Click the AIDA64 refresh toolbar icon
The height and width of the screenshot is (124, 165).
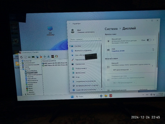(x=21, y=57)
